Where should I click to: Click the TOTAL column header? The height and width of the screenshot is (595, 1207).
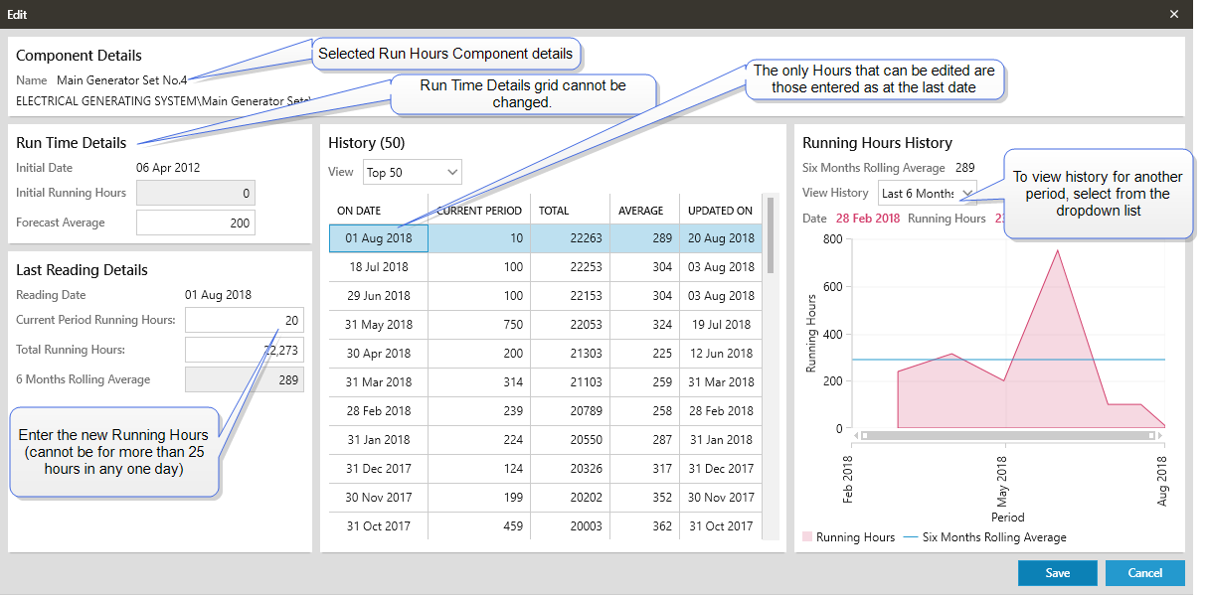[x=570, y=210]
